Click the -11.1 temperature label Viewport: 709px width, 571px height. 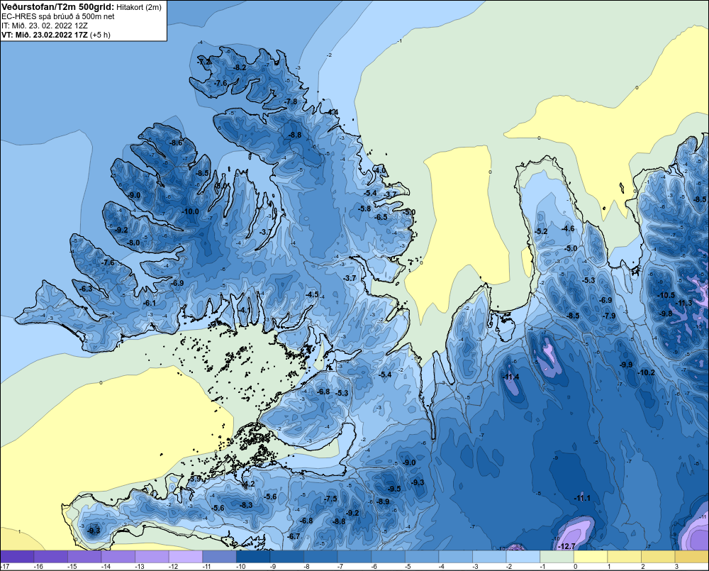click(x=582, y=498)
